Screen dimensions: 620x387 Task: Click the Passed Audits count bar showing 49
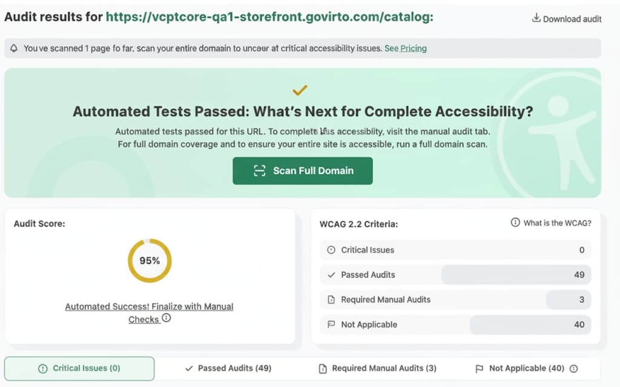click(x=516, y=275)
